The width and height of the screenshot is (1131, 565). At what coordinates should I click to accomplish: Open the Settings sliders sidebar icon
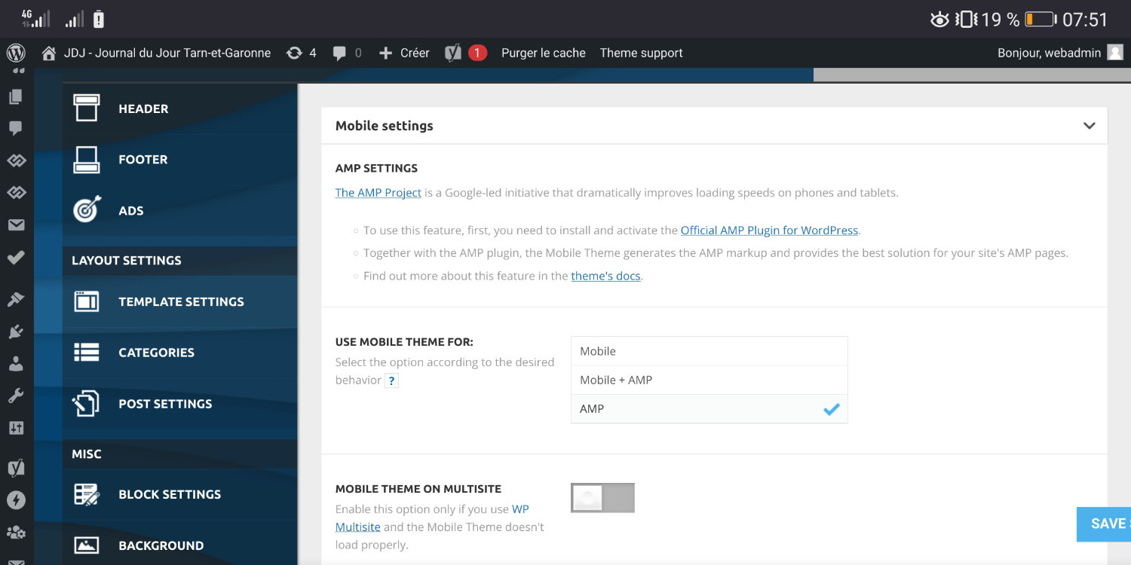[16, 429]
